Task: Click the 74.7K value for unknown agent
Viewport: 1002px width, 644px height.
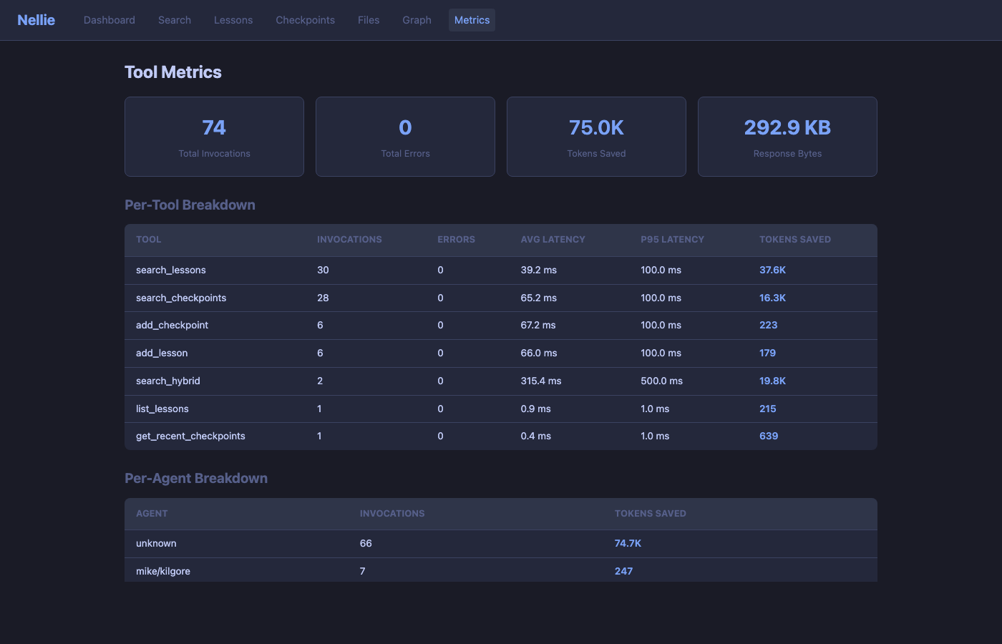Action: tap(628, 544)
